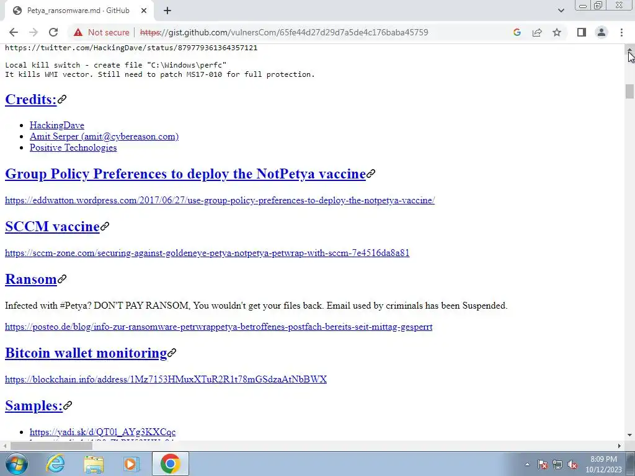
Task: Open the Chrome three-dot menu
Action: tap(621, 32)
